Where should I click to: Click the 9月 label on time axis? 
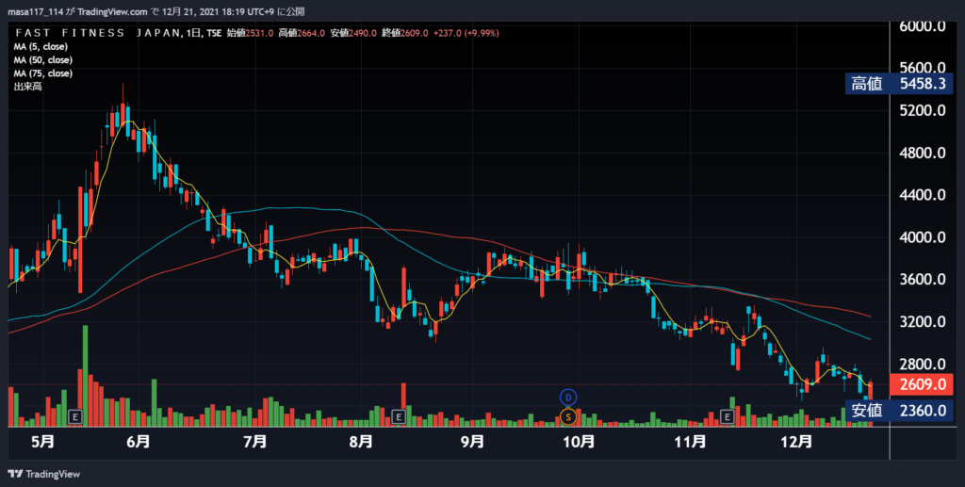pos(472,442)
